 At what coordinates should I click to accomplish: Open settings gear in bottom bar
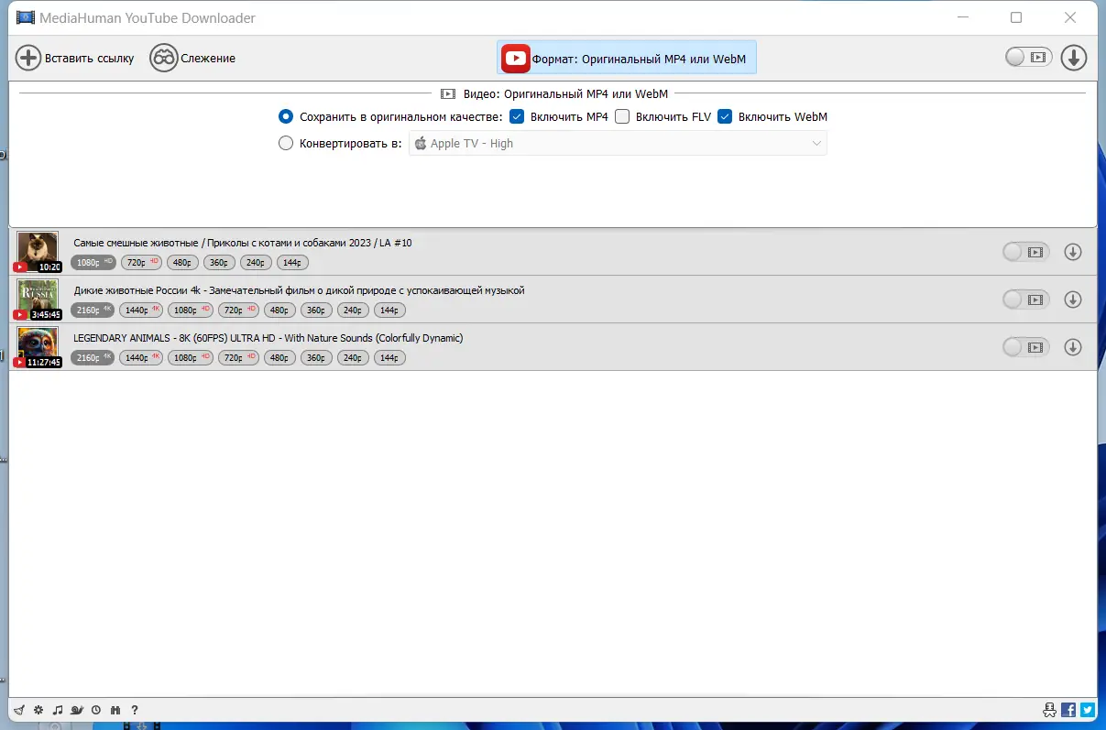pos(38,710)
